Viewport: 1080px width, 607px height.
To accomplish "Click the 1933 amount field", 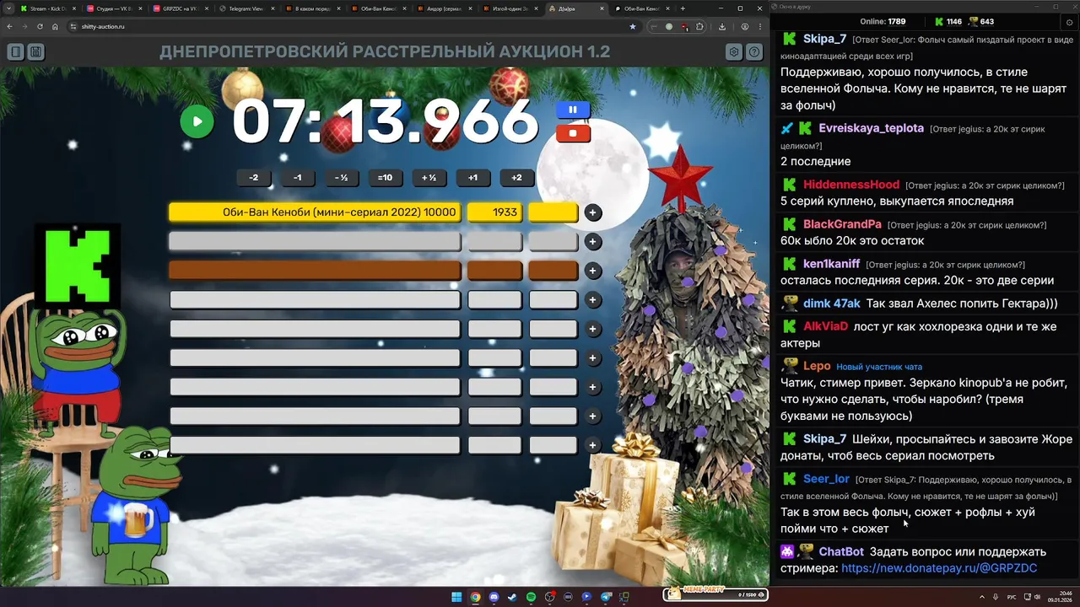I will click(494, 212).
